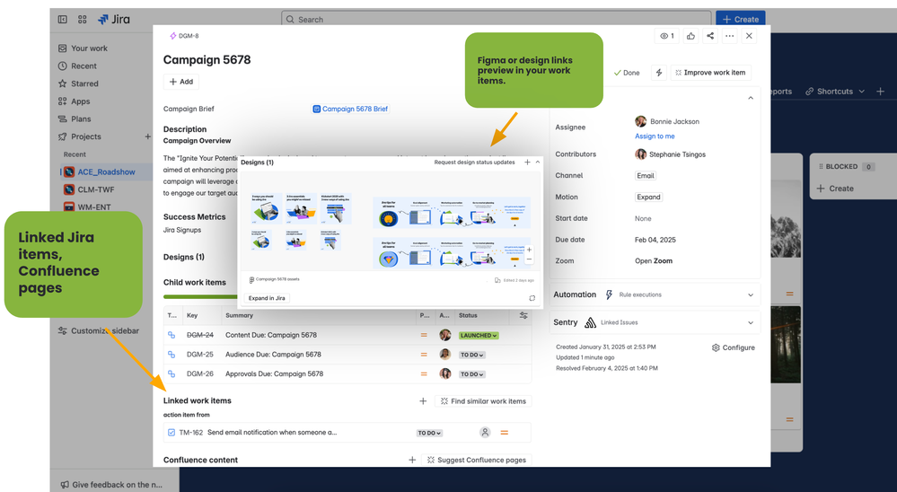Open the DGM-25 work item key
The width and height of the screenshot is (897, 492).
[199, 355]
